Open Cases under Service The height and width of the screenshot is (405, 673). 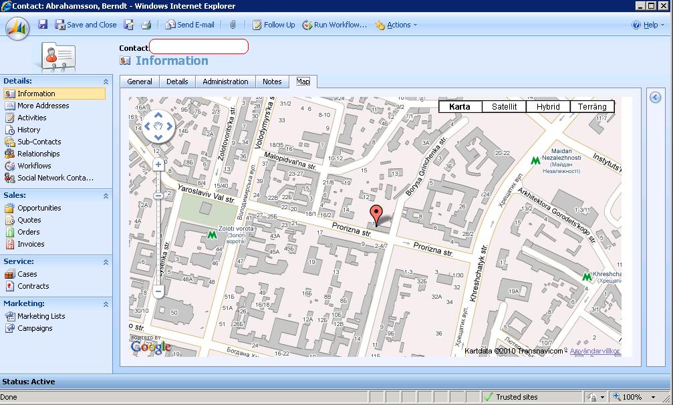(21, 274)
